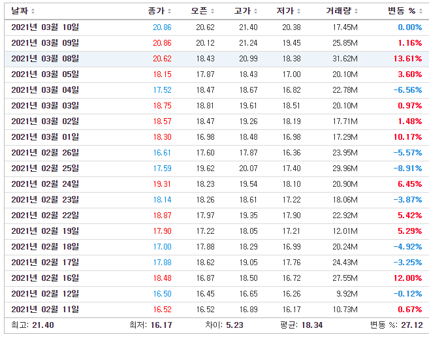Screen dimensions: 429x339
Task: Select the date 2021년 03월 05일
Action: tap(45, 74)
